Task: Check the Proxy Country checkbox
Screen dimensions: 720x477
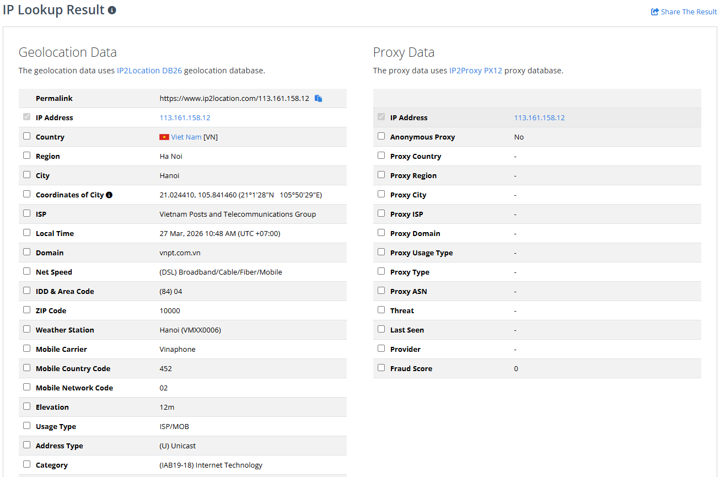Action: pyautogui.click(x=381, y=155)
